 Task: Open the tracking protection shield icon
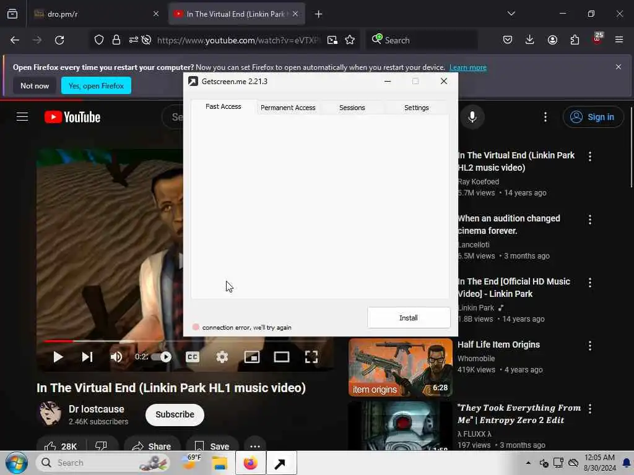click(98, 40)
